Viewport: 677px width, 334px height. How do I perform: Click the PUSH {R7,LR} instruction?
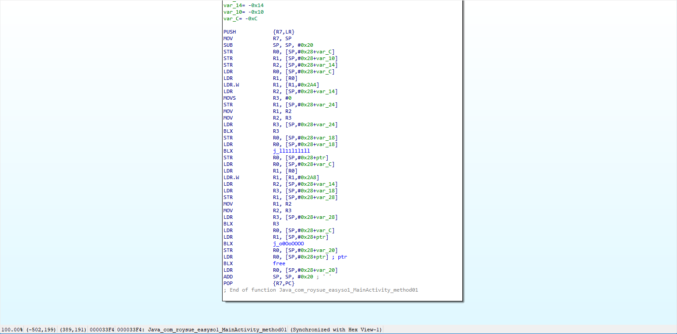click(259, 32)
